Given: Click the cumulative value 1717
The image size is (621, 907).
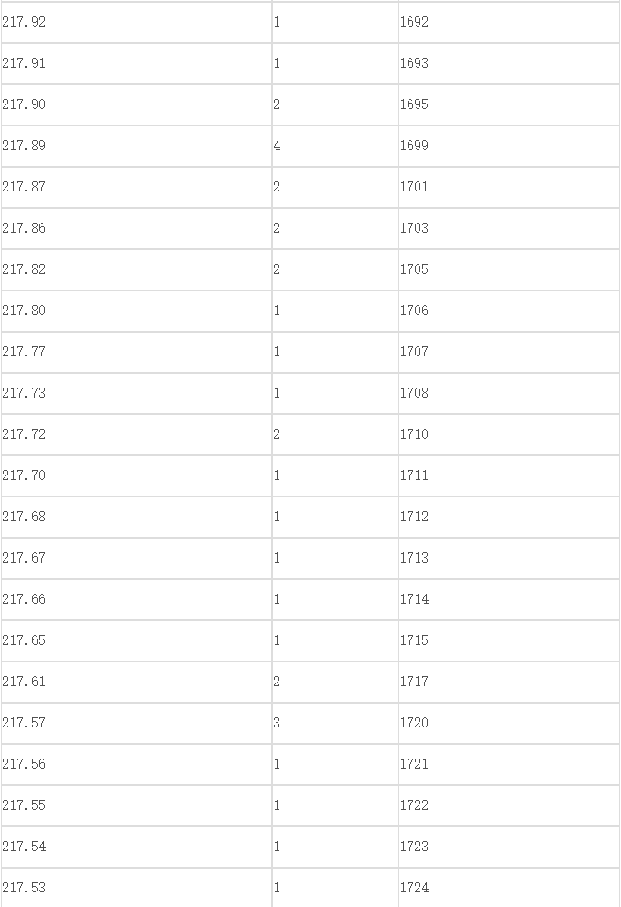Looking at the screenshot, I should point(509,682).
